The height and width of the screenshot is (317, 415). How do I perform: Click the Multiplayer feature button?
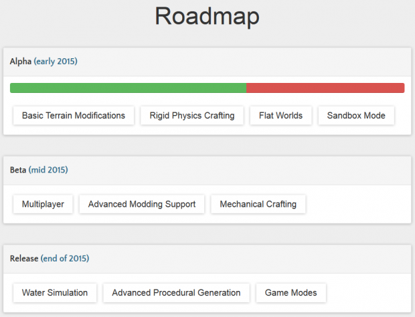(43, 204)
